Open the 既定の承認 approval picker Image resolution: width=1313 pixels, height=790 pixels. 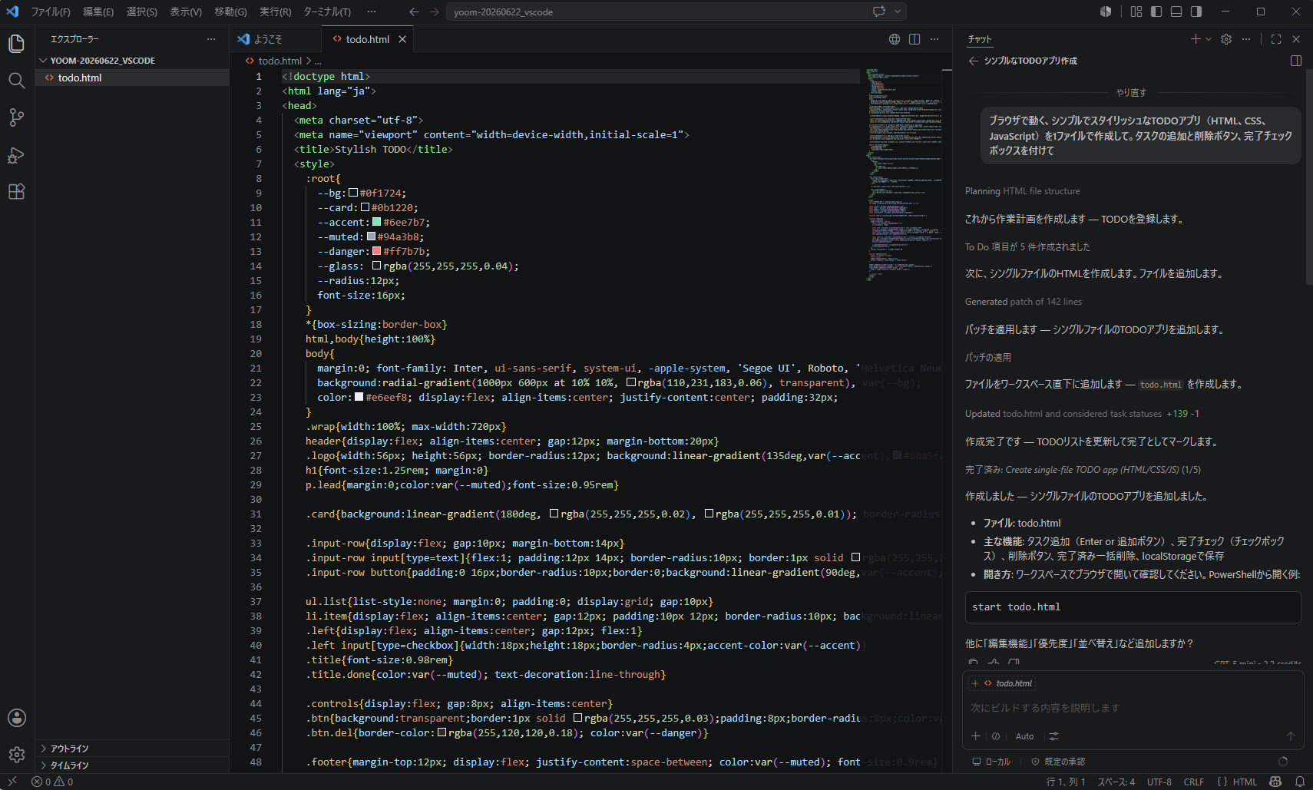coord(1058,762)
